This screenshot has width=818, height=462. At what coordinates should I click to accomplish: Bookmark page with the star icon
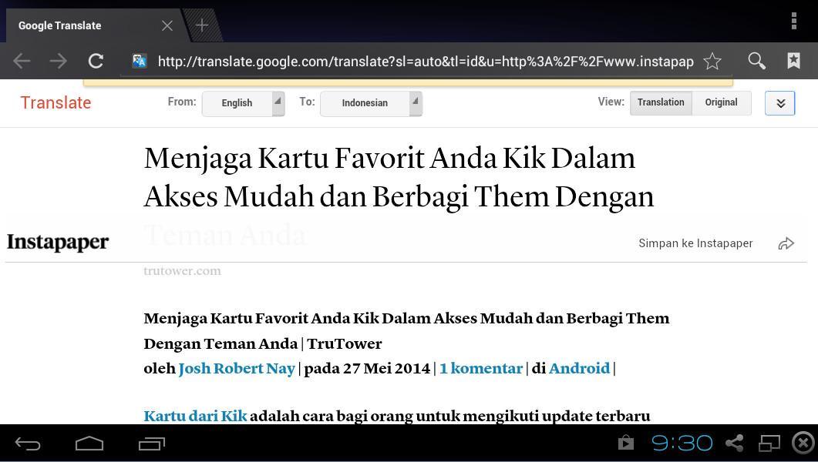[712, 61]
